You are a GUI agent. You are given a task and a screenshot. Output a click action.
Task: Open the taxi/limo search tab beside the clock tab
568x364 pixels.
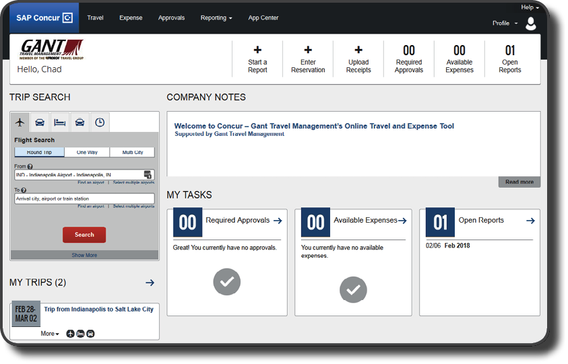pos(80,122)
